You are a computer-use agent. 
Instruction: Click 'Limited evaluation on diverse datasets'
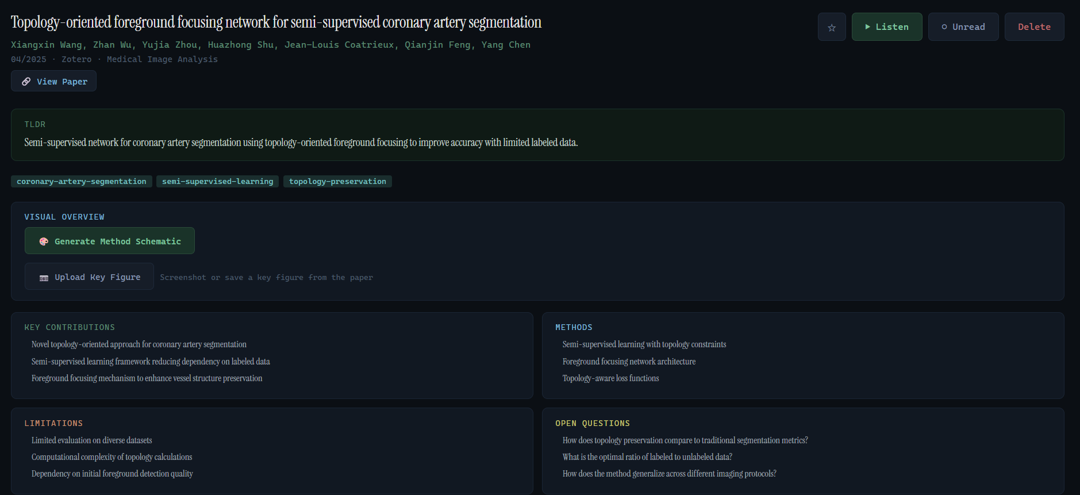(x=92, y=440)
